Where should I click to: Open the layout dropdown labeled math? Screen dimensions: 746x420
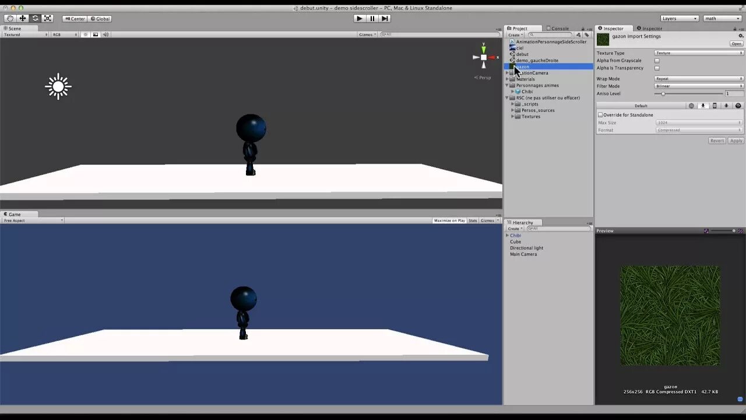click(722, 19)
